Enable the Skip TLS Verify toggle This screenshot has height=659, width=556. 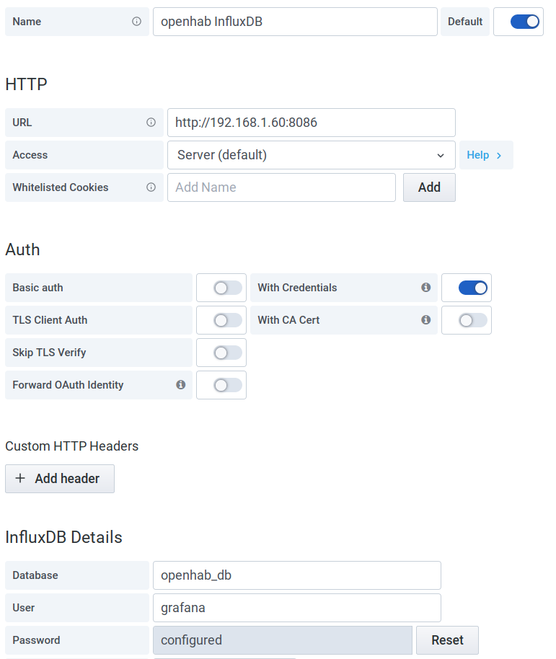click(x=227, y=353)
